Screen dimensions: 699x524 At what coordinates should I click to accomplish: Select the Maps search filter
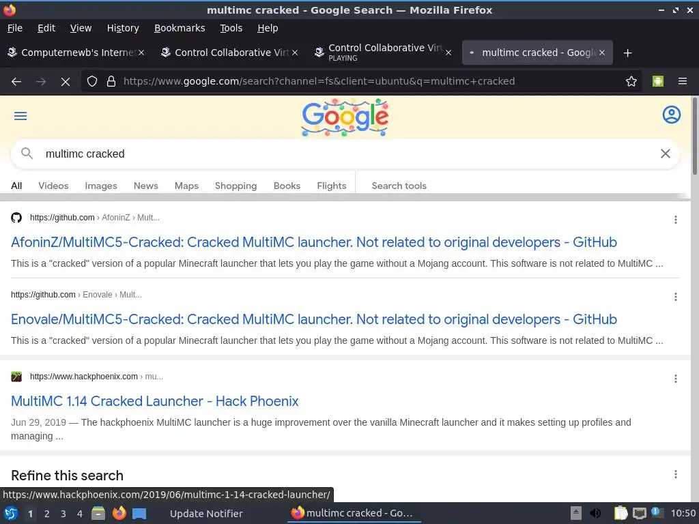pyautogui.click(x=186, y=186)
